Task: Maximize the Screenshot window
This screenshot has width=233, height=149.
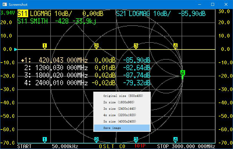Action: [213, 4]
